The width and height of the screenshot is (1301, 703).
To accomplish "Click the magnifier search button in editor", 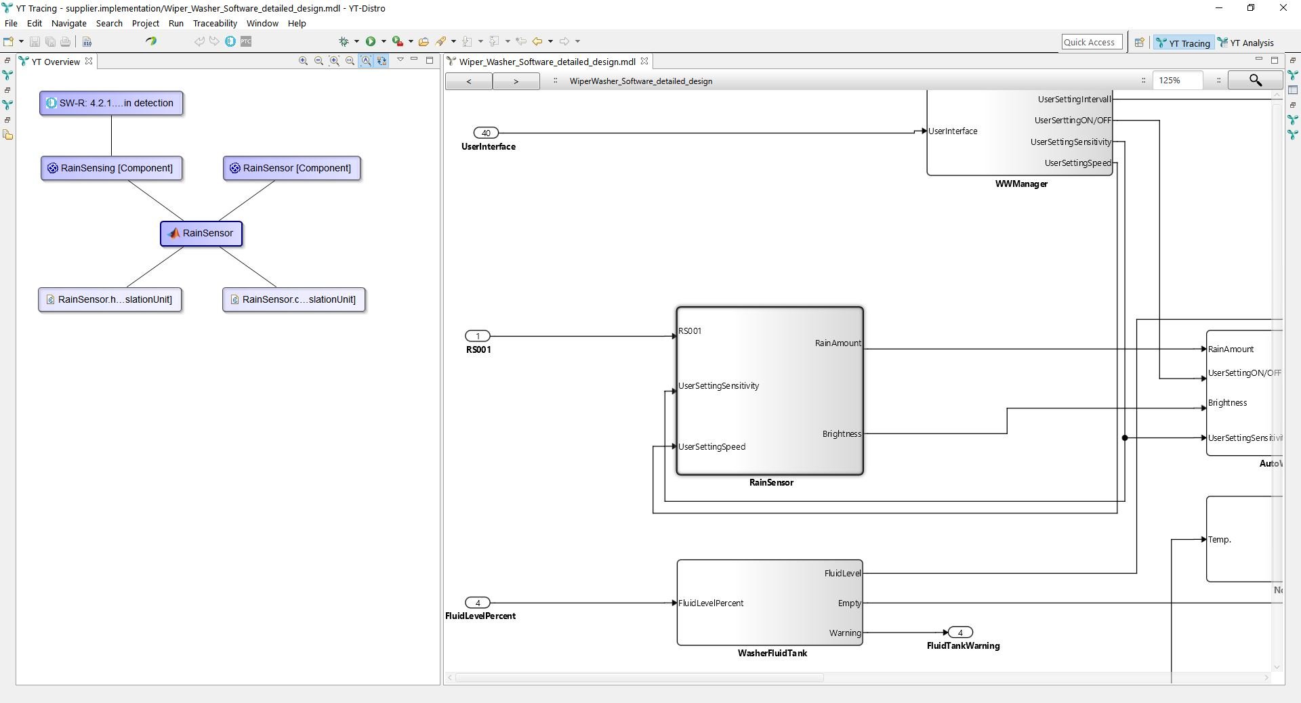I will tap(1256, 81).
